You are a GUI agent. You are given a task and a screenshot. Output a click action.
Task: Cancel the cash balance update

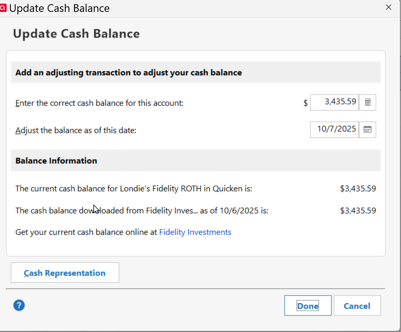pyautogui.click(x=357, y=306)
